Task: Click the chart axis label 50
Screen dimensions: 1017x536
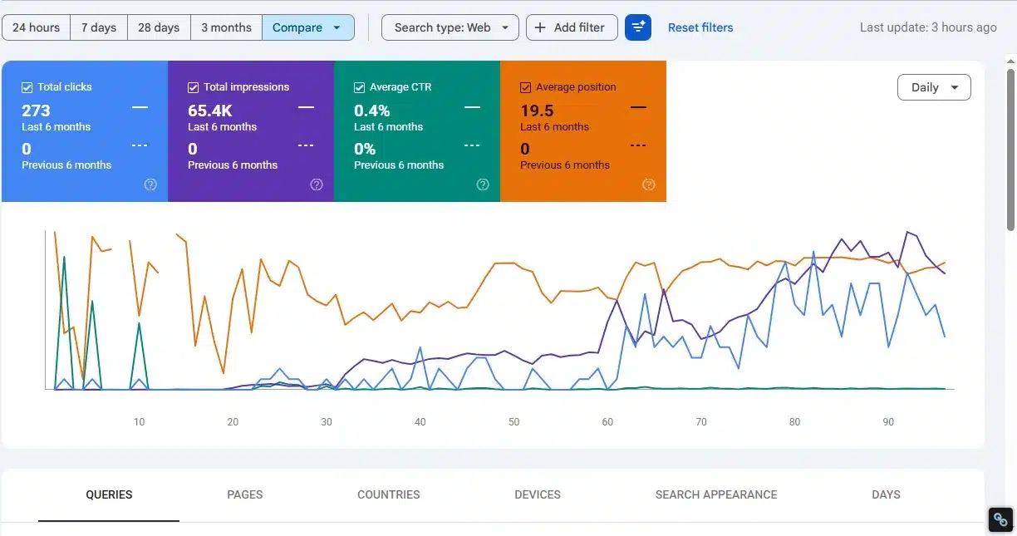Action: click(x=514, y=422)
